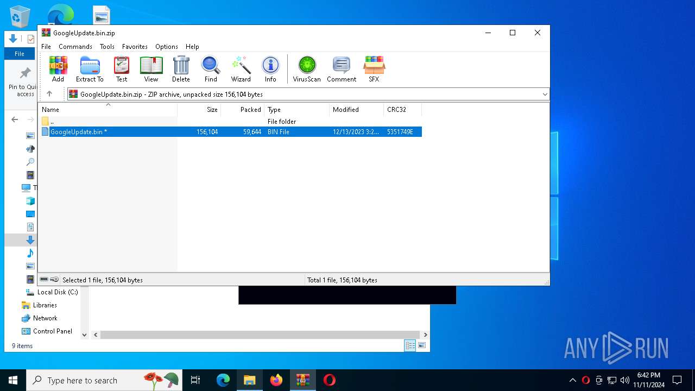695x391 pixels.
Task: Run VirusScan on the archive
Action: [307, 69]
